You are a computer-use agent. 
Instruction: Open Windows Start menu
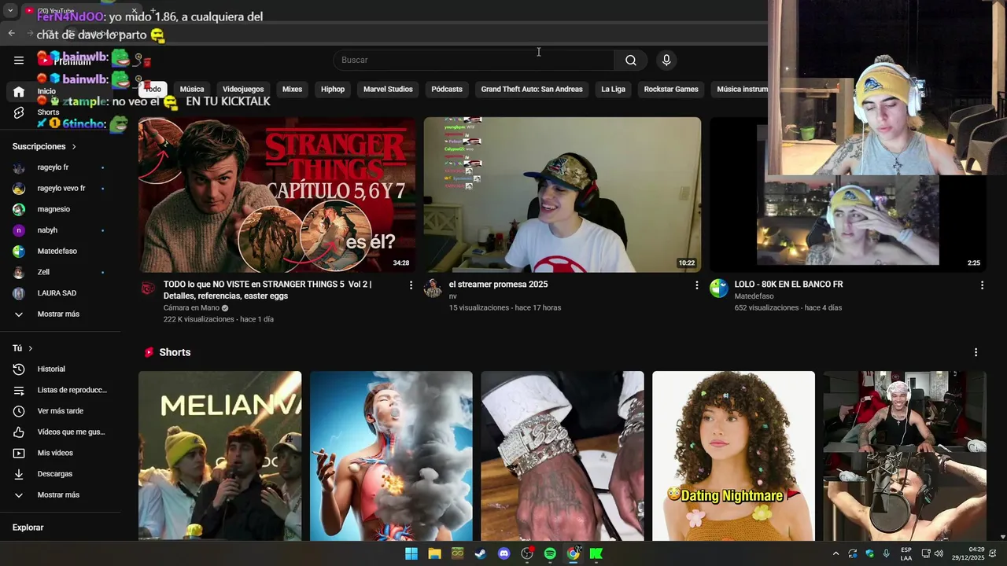point(411,553)
